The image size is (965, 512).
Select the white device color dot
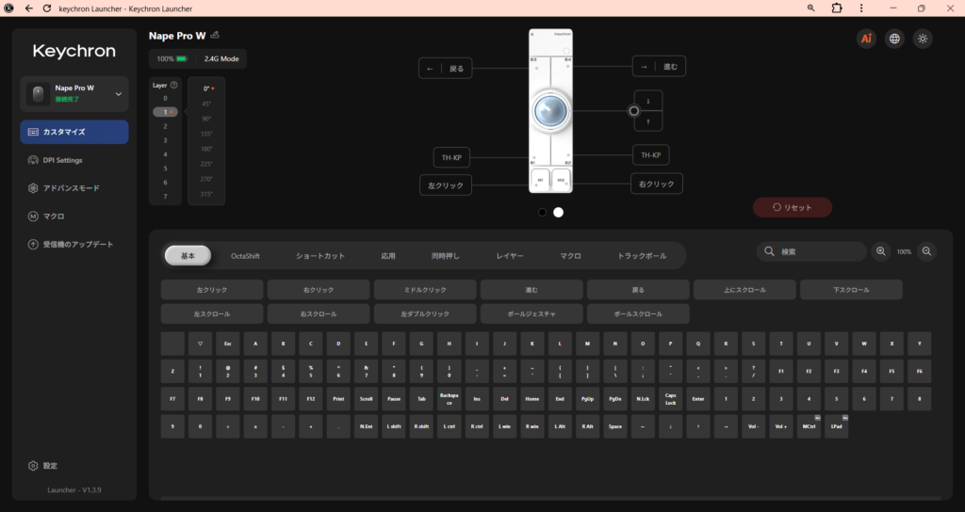[558, 212]
